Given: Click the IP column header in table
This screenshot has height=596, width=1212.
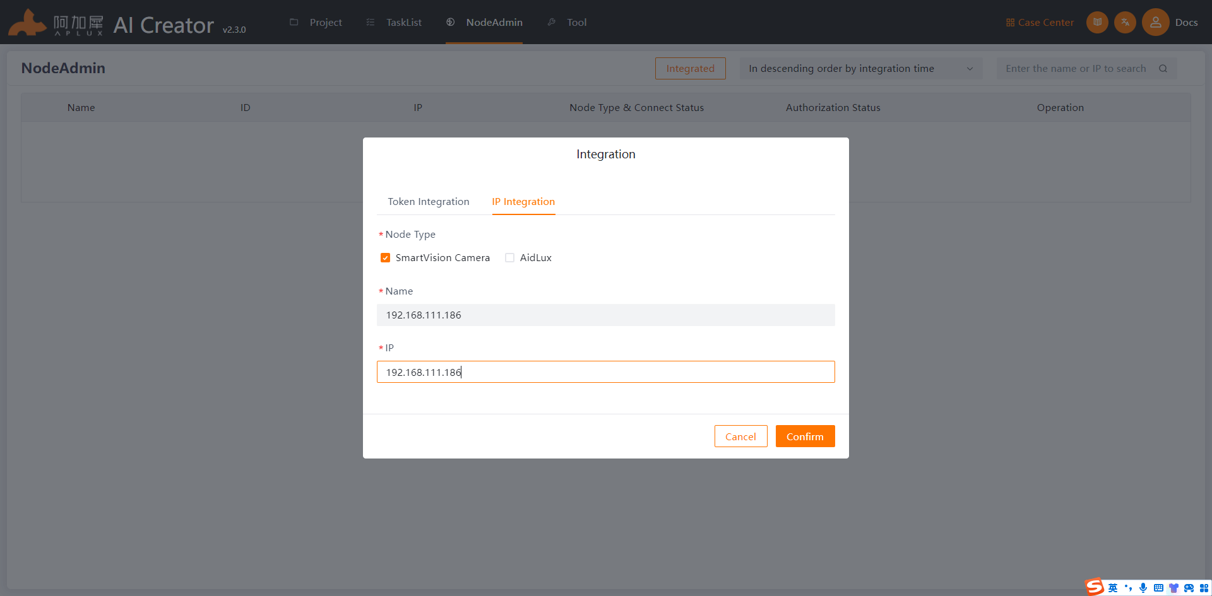Looking at the screenshot, I should point(418,108).
